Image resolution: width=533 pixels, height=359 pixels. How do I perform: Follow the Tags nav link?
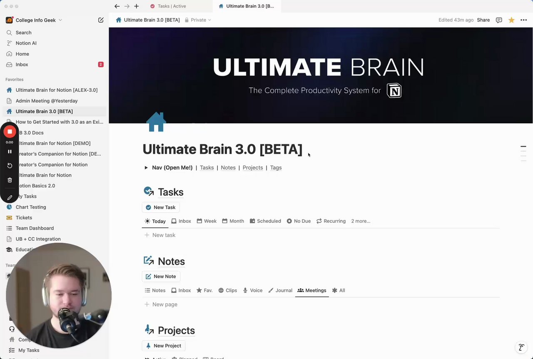276,168
